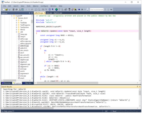
Task: Switch to the aria.cpp document tab
Action: coord(49,13)
